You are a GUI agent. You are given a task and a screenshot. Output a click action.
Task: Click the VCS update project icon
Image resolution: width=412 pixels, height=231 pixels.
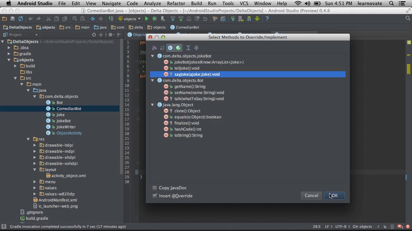pos(173,19)
